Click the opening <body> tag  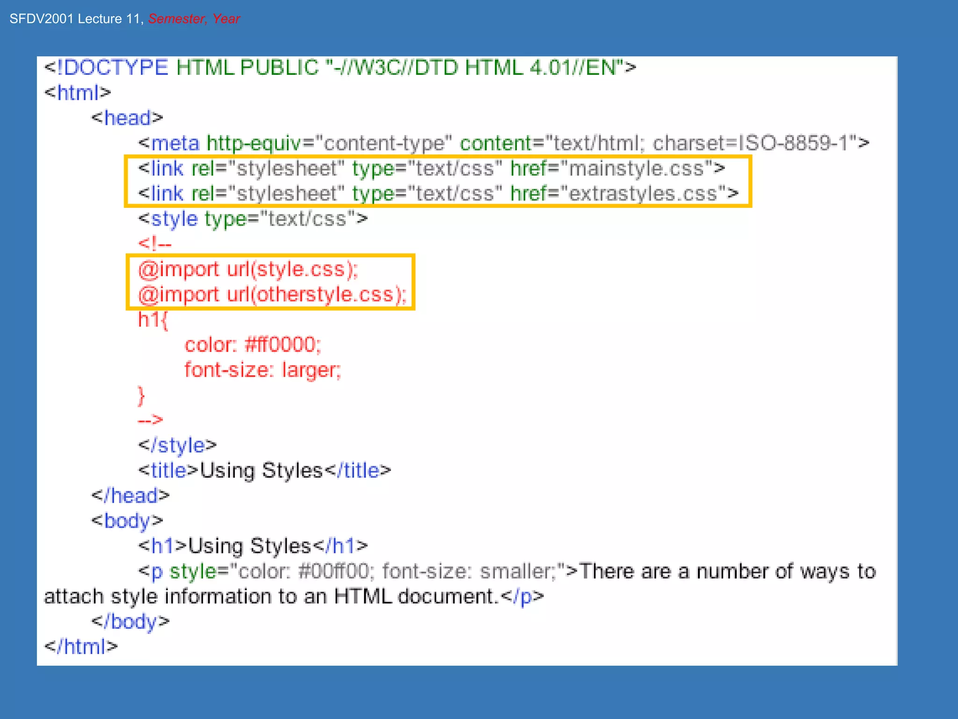[x=127, y=521]
